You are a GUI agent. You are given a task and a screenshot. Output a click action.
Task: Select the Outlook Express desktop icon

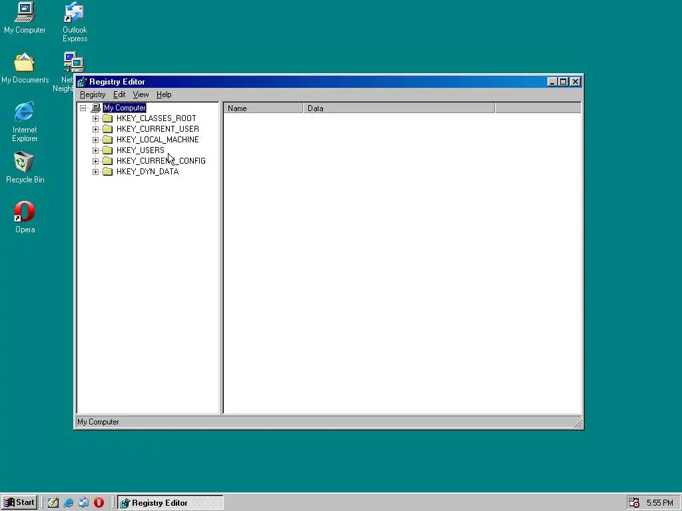coord(75,23)
